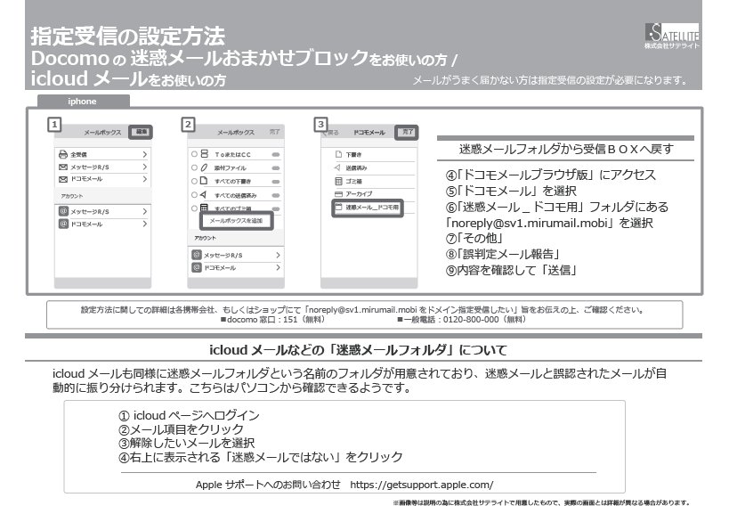This screenshot has height=522, width=729.
Task: Select the radio circle for 添付ファイル
Action: (x=194, y=167)
